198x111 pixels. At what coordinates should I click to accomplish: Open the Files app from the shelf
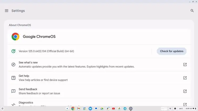[x=90, y=108]
